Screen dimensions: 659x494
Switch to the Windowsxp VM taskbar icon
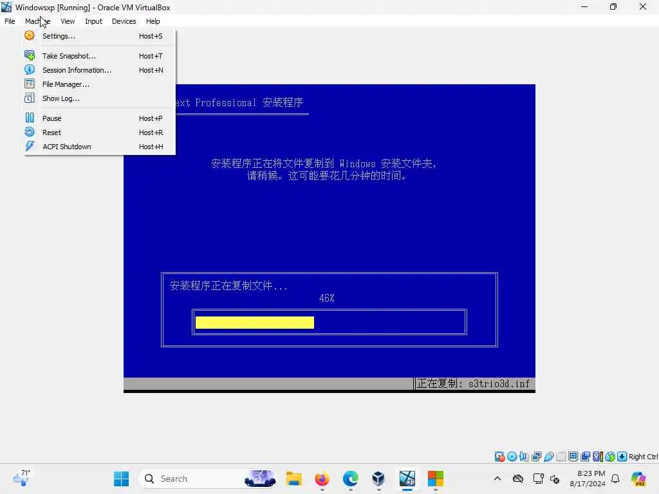pyautogui.click(x=407, y=479)
